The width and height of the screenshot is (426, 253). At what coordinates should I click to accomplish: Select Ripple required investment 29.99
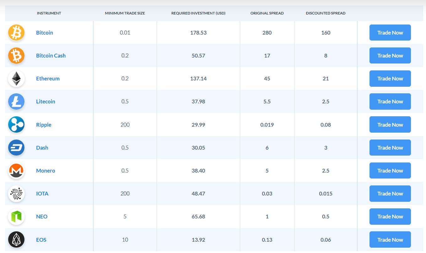198,125
